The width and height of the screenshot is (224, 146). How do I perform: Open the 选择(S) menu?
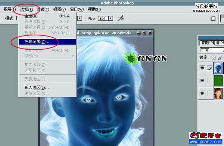point(27,9)
